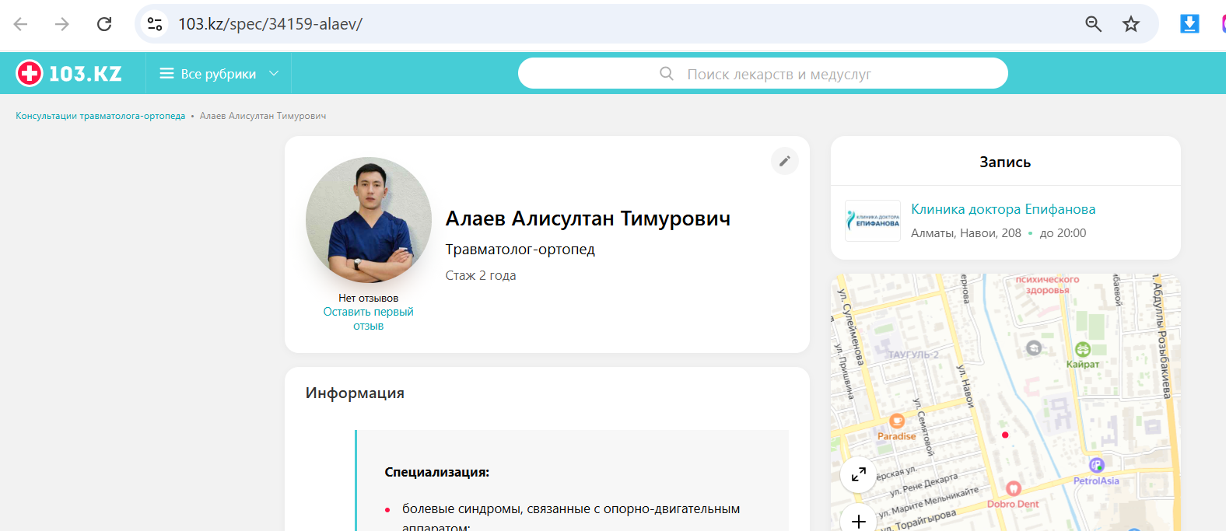This screenshot has width=1226, height=531.
Task: Click the Dobro Dent marker on the map
Action: (x=1014, y=488)
